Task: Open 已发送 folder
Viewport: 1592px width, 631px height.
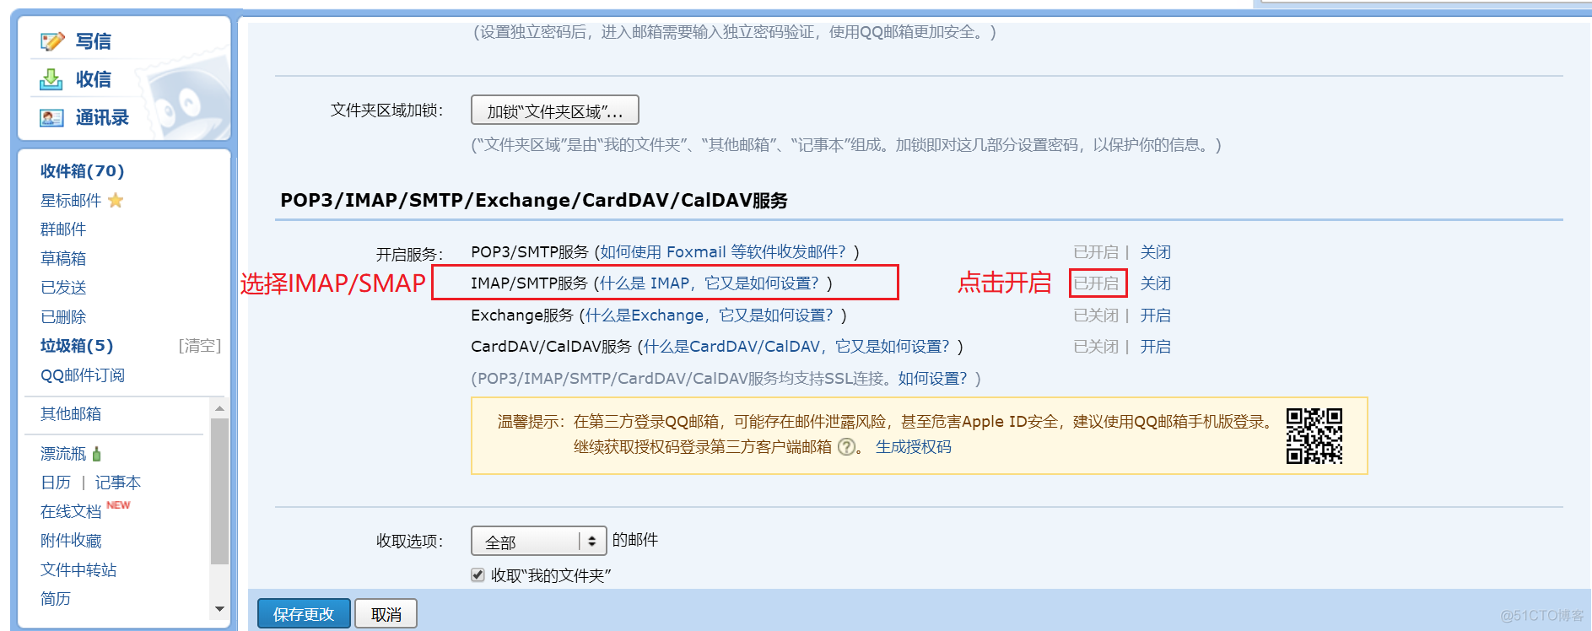Action: [63, 288]
